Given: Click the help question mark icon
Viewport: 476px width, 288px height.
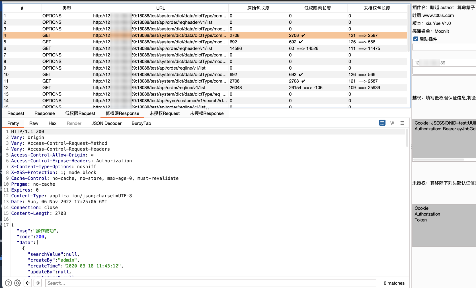Looking at the screenshot, I should point(9,283).
